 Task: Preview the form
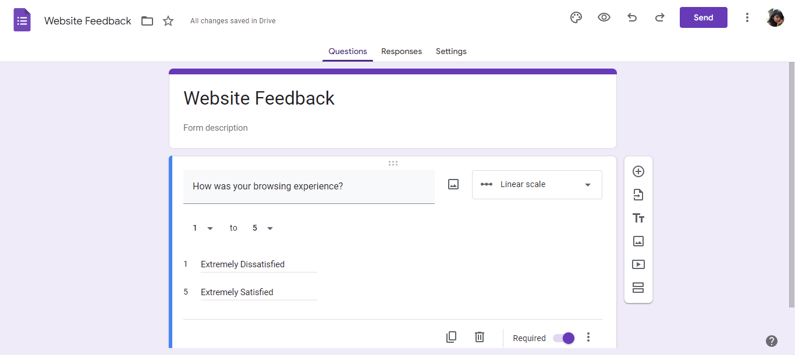[x=604, y=17]
